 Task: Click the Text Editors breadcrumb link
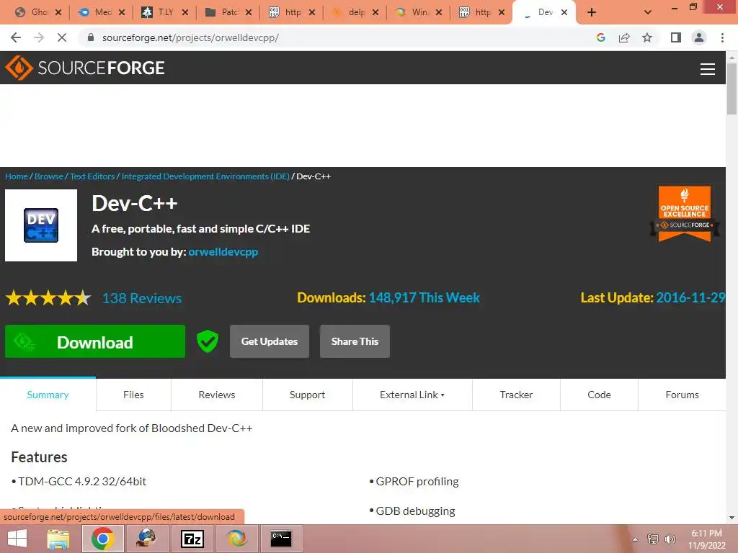click(92, 176)
